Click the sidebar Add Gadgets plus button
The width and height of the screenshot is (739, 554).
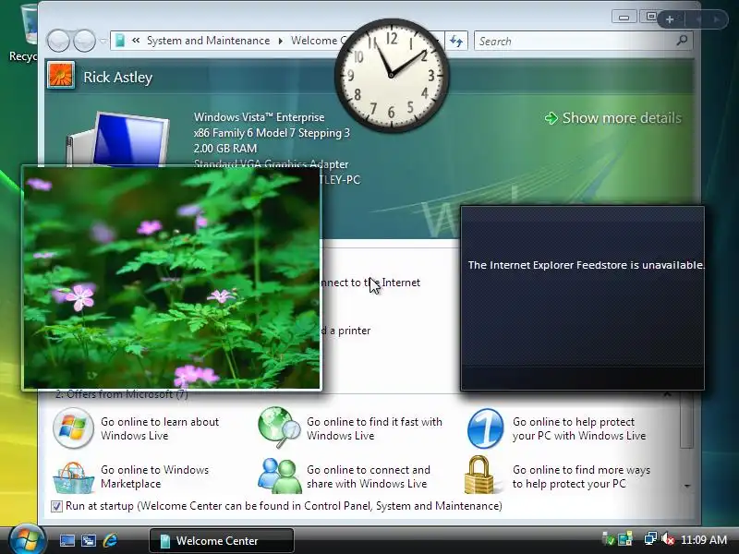coord(670,19)
